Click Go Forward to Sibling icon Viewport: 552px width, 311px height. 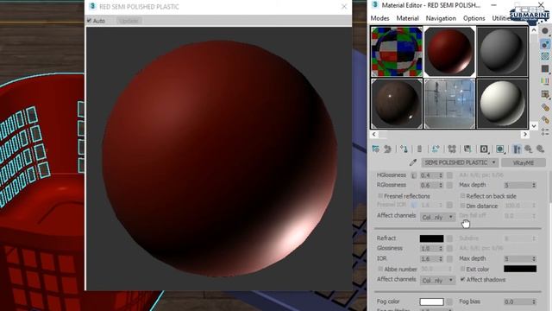coord(541,149)
